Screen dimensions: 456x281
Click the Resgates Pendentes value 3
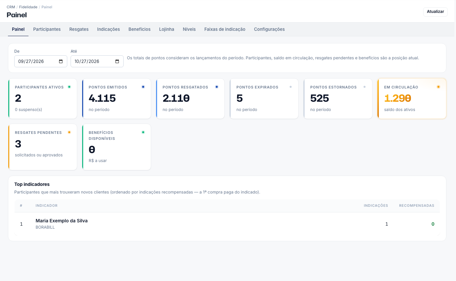pos(18,144)
